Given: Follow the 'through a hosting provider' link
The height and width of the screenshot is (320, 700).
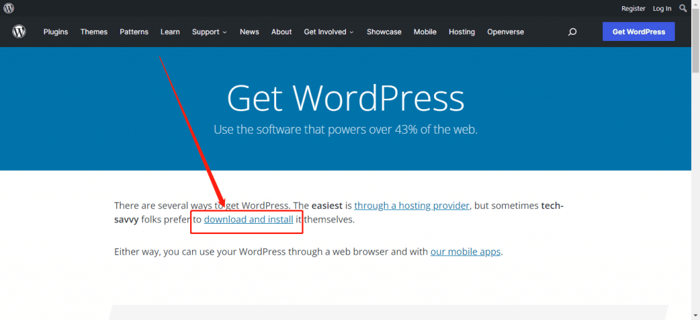Looking at the screenshot, I should [x=412, y=205].
